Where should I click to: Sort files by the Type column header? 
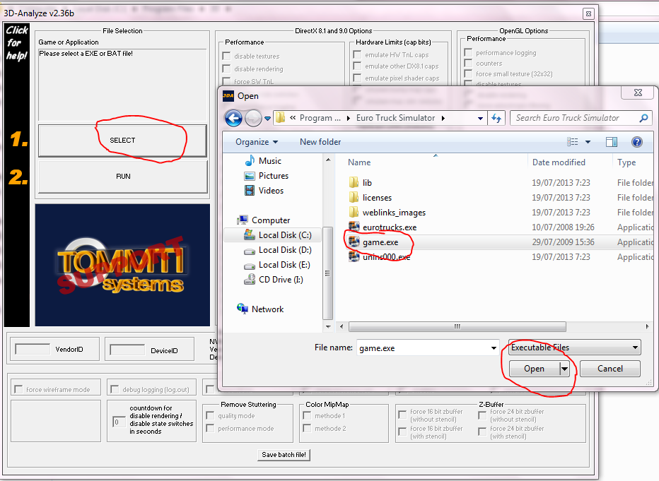point(626,162)
